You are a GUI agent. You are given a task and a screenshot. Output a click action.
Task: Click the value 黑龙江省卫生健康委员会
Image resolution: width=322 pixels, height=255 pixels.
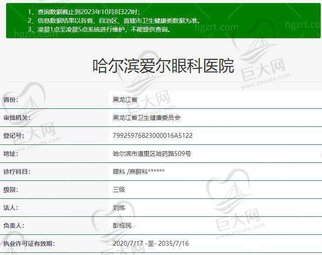click(x=147, y=118)
